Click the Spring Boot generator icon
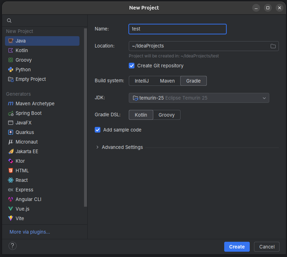 (11, 113)
